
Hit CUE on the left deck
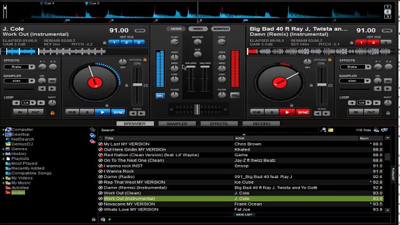click(x=72, y=112)
